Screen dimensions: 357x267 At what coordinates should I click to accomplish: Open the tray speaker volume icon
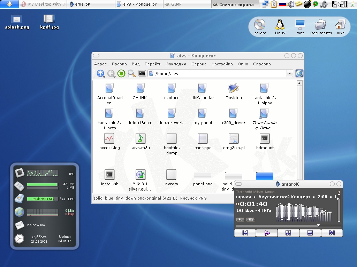pyautogui.click(x=290, y=4)
